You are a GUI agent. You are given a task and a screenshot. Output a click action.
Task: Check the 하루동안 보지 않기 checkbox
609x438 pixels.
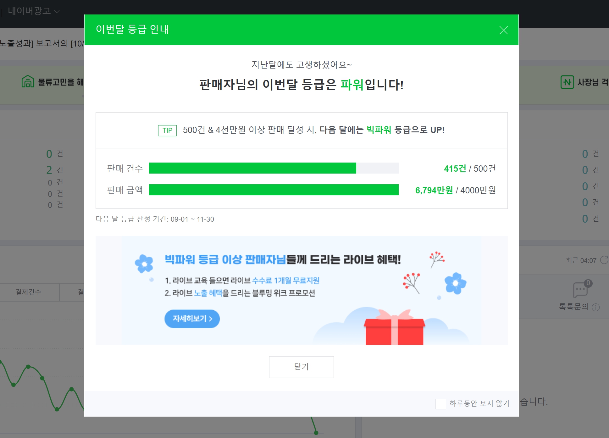point(440,404)
